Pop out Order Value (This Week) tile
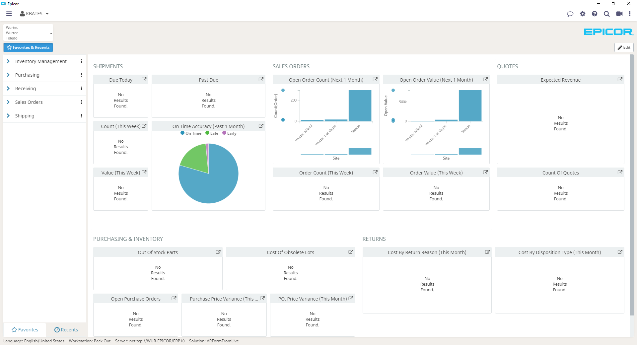 coord(485,172)
